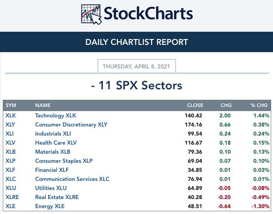
Task: Click the Consumer Staples XLP link
Action: [64, 160]
